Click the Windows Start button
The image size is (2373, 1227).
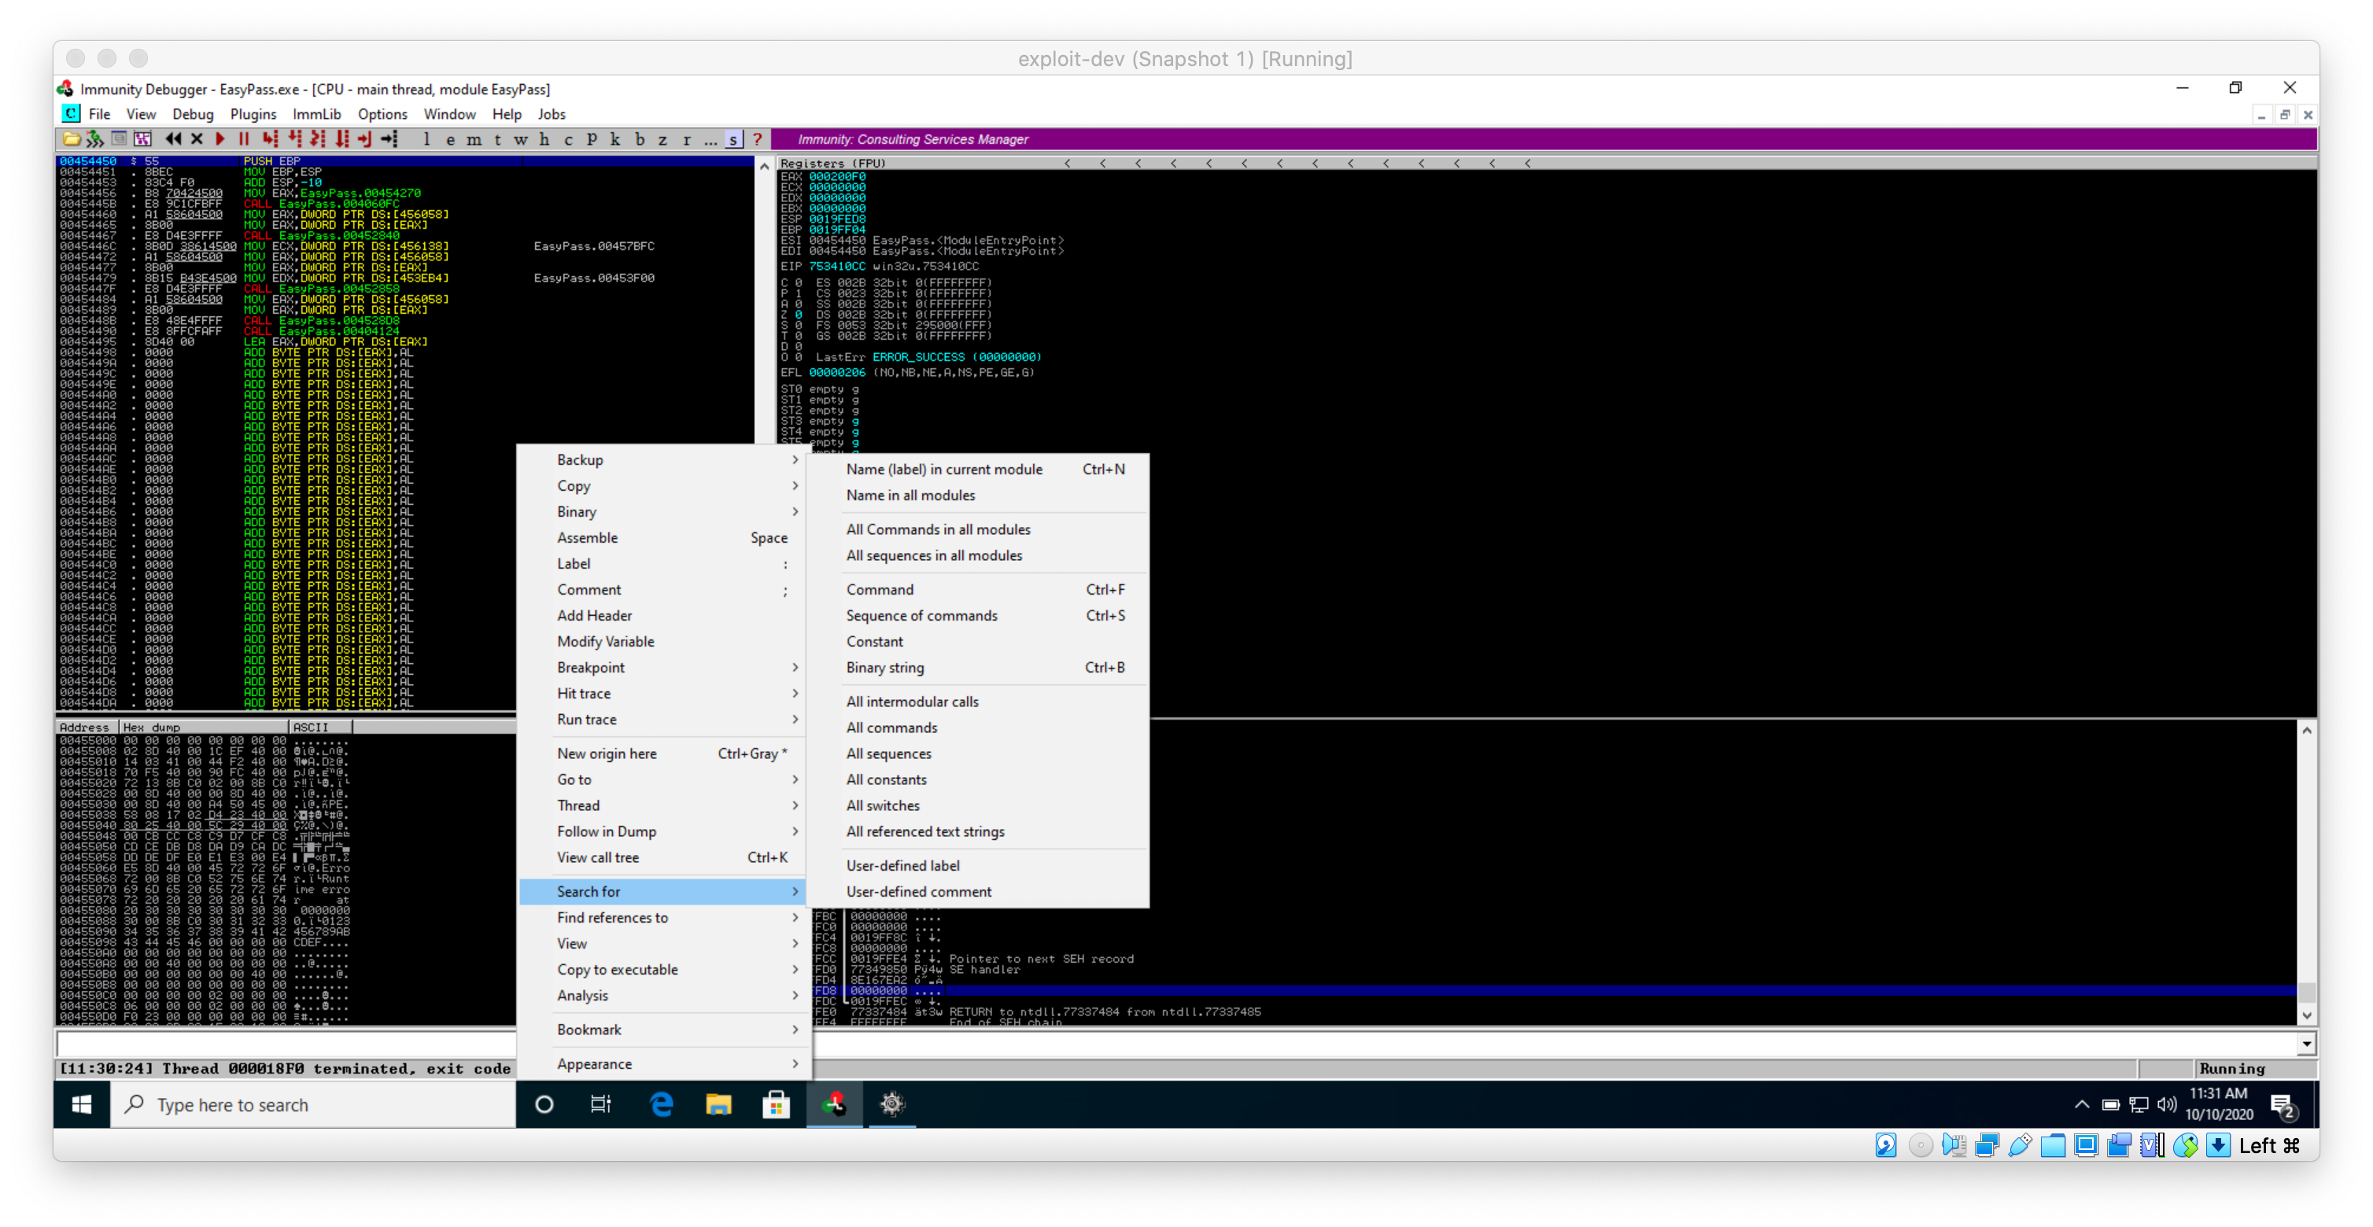81,1104
